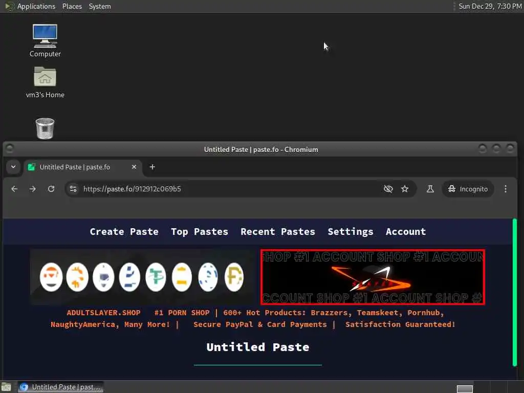Viewport: 524px width, 393px height.
Task: Select the Untitled Paste | paste.fo tab
Action: pos(83,167)
